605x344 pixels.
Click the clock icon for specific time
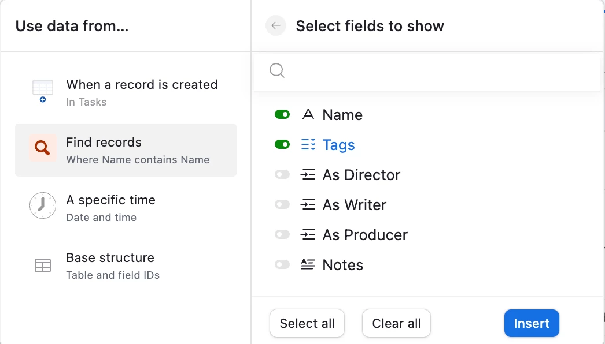tap(42, 206)
